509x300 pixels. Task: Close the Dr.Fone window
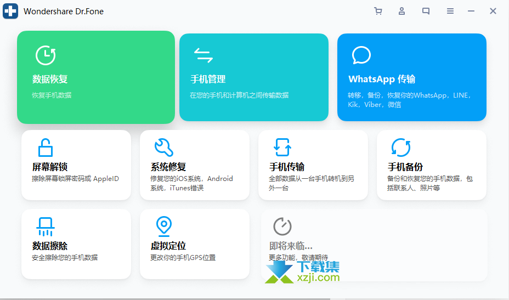[x=493, y=11]
